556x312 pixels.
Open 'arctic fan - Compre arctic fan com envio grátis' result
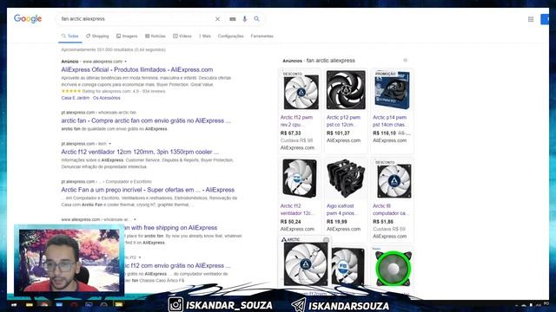tap(146, 120)
